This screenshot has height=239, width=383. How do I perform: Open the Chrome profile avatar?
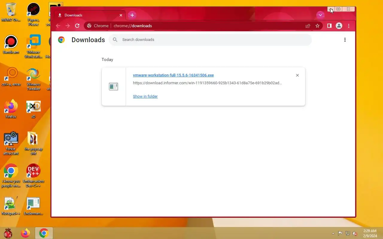pyautogui.click(x=339, y=26)
